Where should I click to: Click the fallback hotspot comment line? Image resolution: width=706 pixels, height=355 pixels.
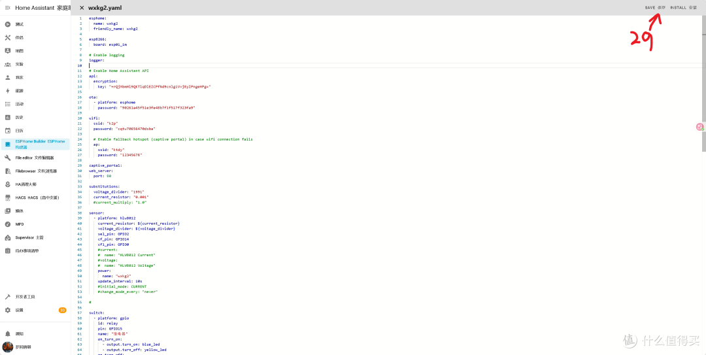173,139
